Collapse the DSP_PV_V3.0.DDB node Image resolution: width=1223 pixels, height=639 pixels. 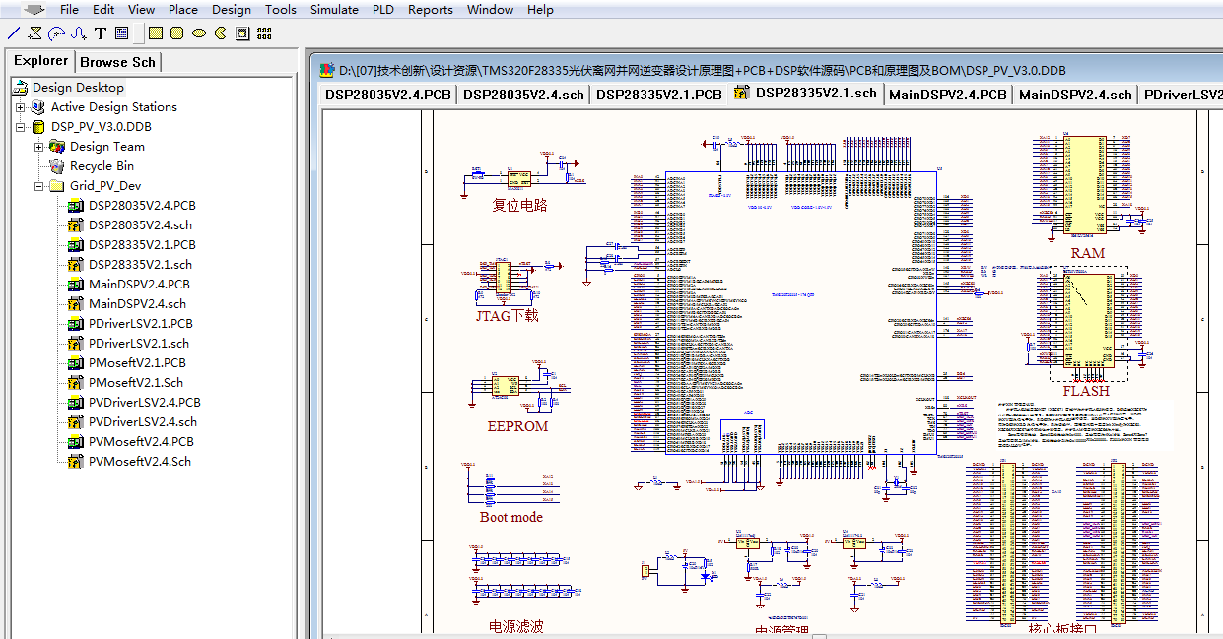[x=21, y=126]
